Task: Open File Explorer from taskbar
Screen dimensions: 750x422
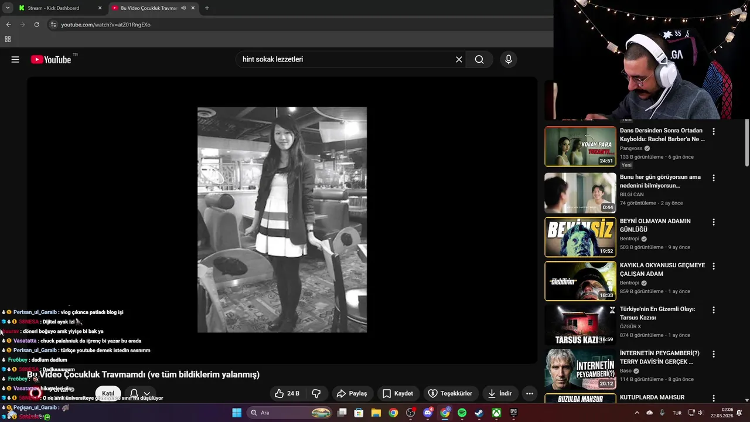Action: 376,413
